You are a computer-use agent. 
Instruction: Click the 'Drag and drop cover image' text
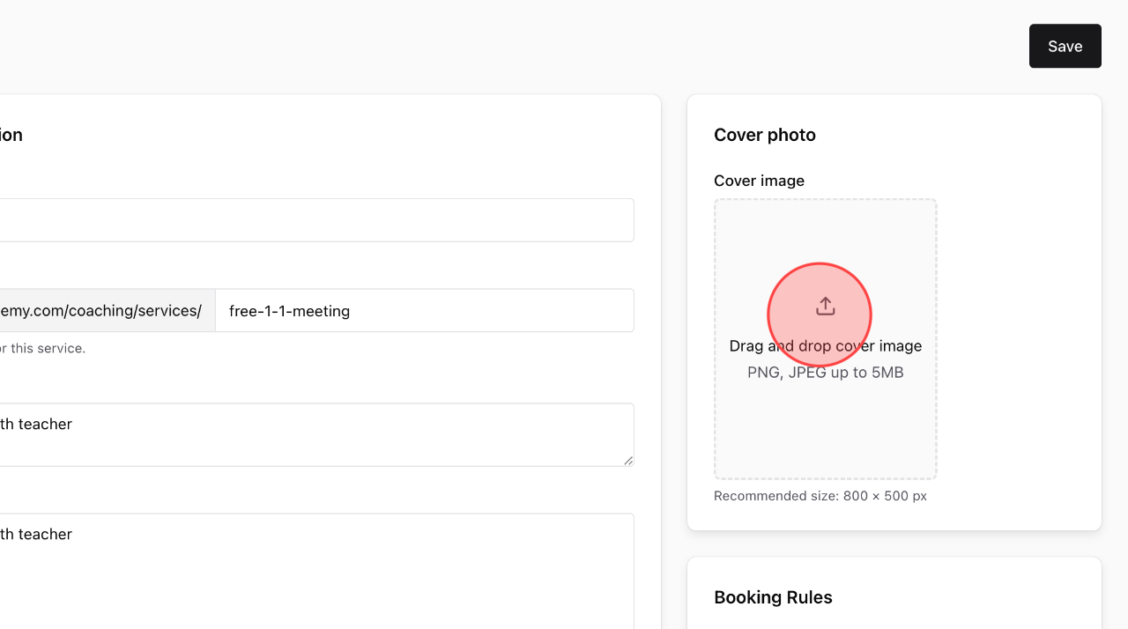click(x=826, y=346)
